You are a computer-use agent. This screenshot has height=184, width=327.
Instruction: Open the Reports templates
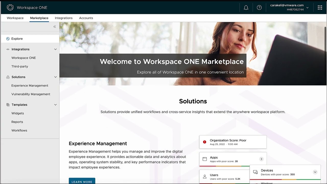17,122
